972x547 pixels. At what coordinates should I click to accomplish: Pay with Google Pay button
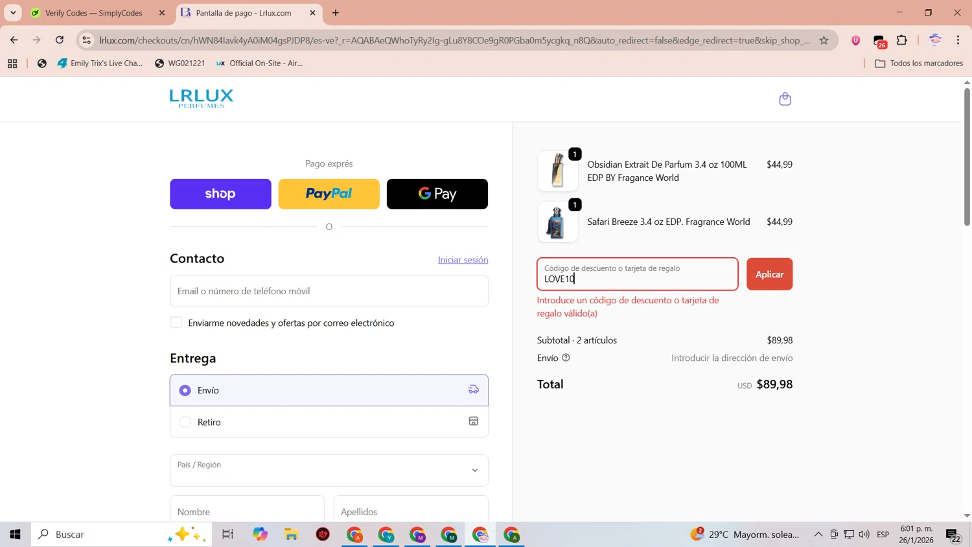coord(437,194)
